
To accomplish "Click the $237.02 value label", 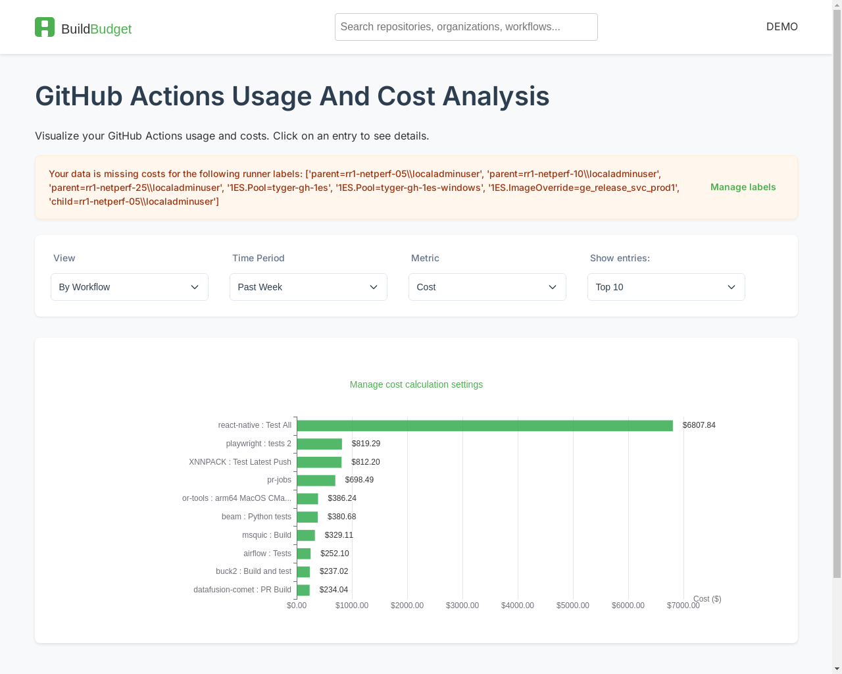I will [334, 571].
